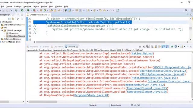
Task: Open dropdown beside Coverage icon
Action: click(31, 10)
